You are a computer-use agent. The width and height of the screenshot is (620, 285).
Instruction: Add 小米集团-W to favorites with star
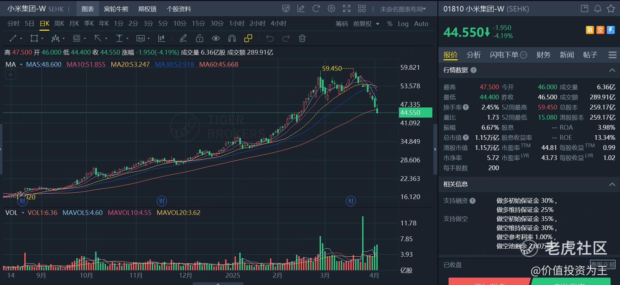[x=611, y=9]
